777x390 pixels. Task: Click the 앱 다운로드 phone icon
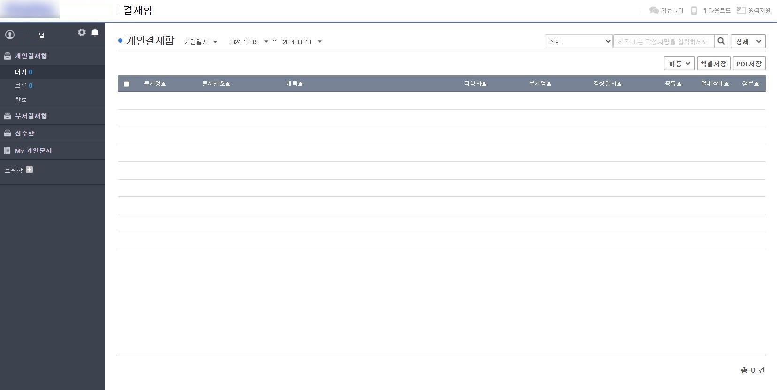694,10
